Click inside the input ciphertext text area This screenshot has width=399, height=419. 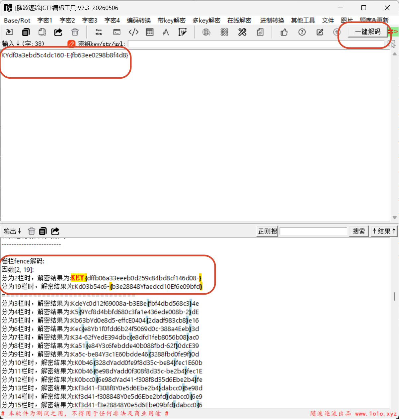coord(195,135)
